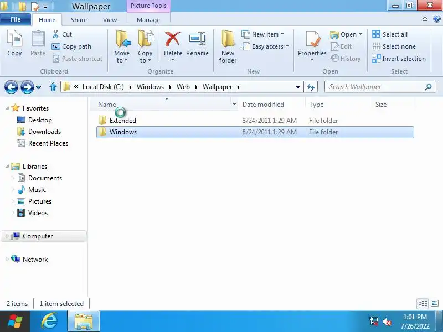443x332 pixels.
Task: Minimize the ribbon with chevron
Action: pos(425,19)
